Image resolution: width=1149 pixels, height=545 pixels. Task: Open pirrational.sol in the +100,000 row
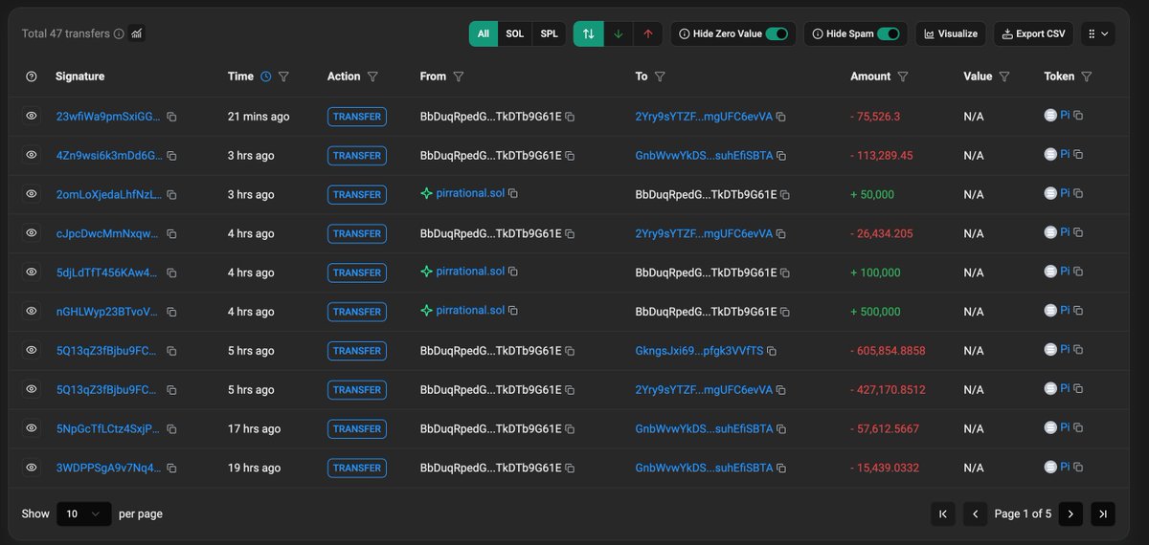pos(470,272)
